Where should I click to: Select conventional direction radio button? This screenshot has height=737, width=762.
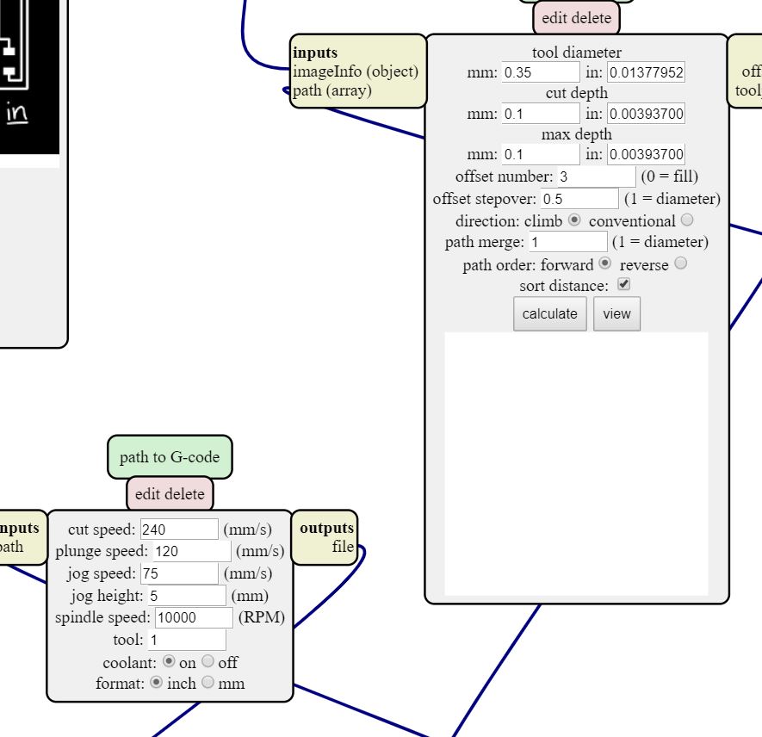(x=687, y=220)
